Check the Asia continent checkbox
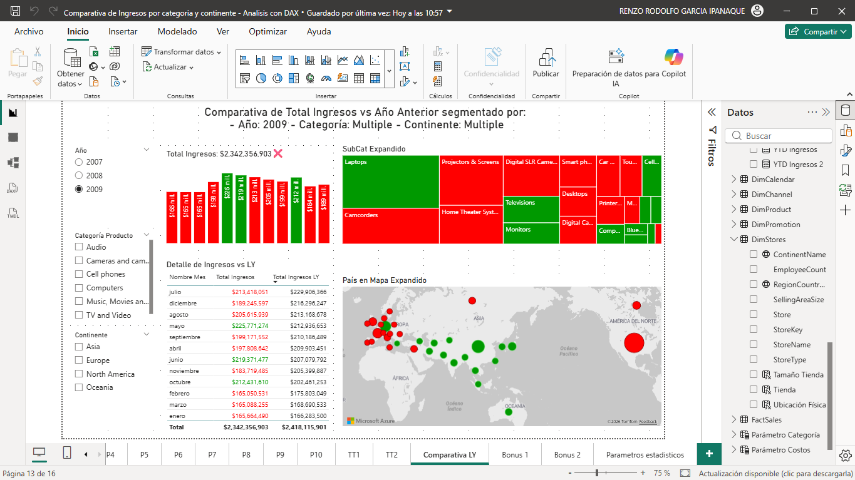Viewport: 855px width, 480px height. click(79, 347)
